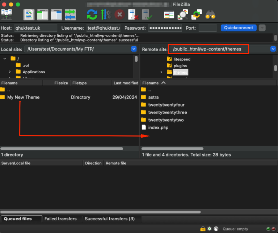Screen dimensions: 278x233
Task: Sort local list by Filesize column
Action: pyautogui.click(x=56, y=83)
